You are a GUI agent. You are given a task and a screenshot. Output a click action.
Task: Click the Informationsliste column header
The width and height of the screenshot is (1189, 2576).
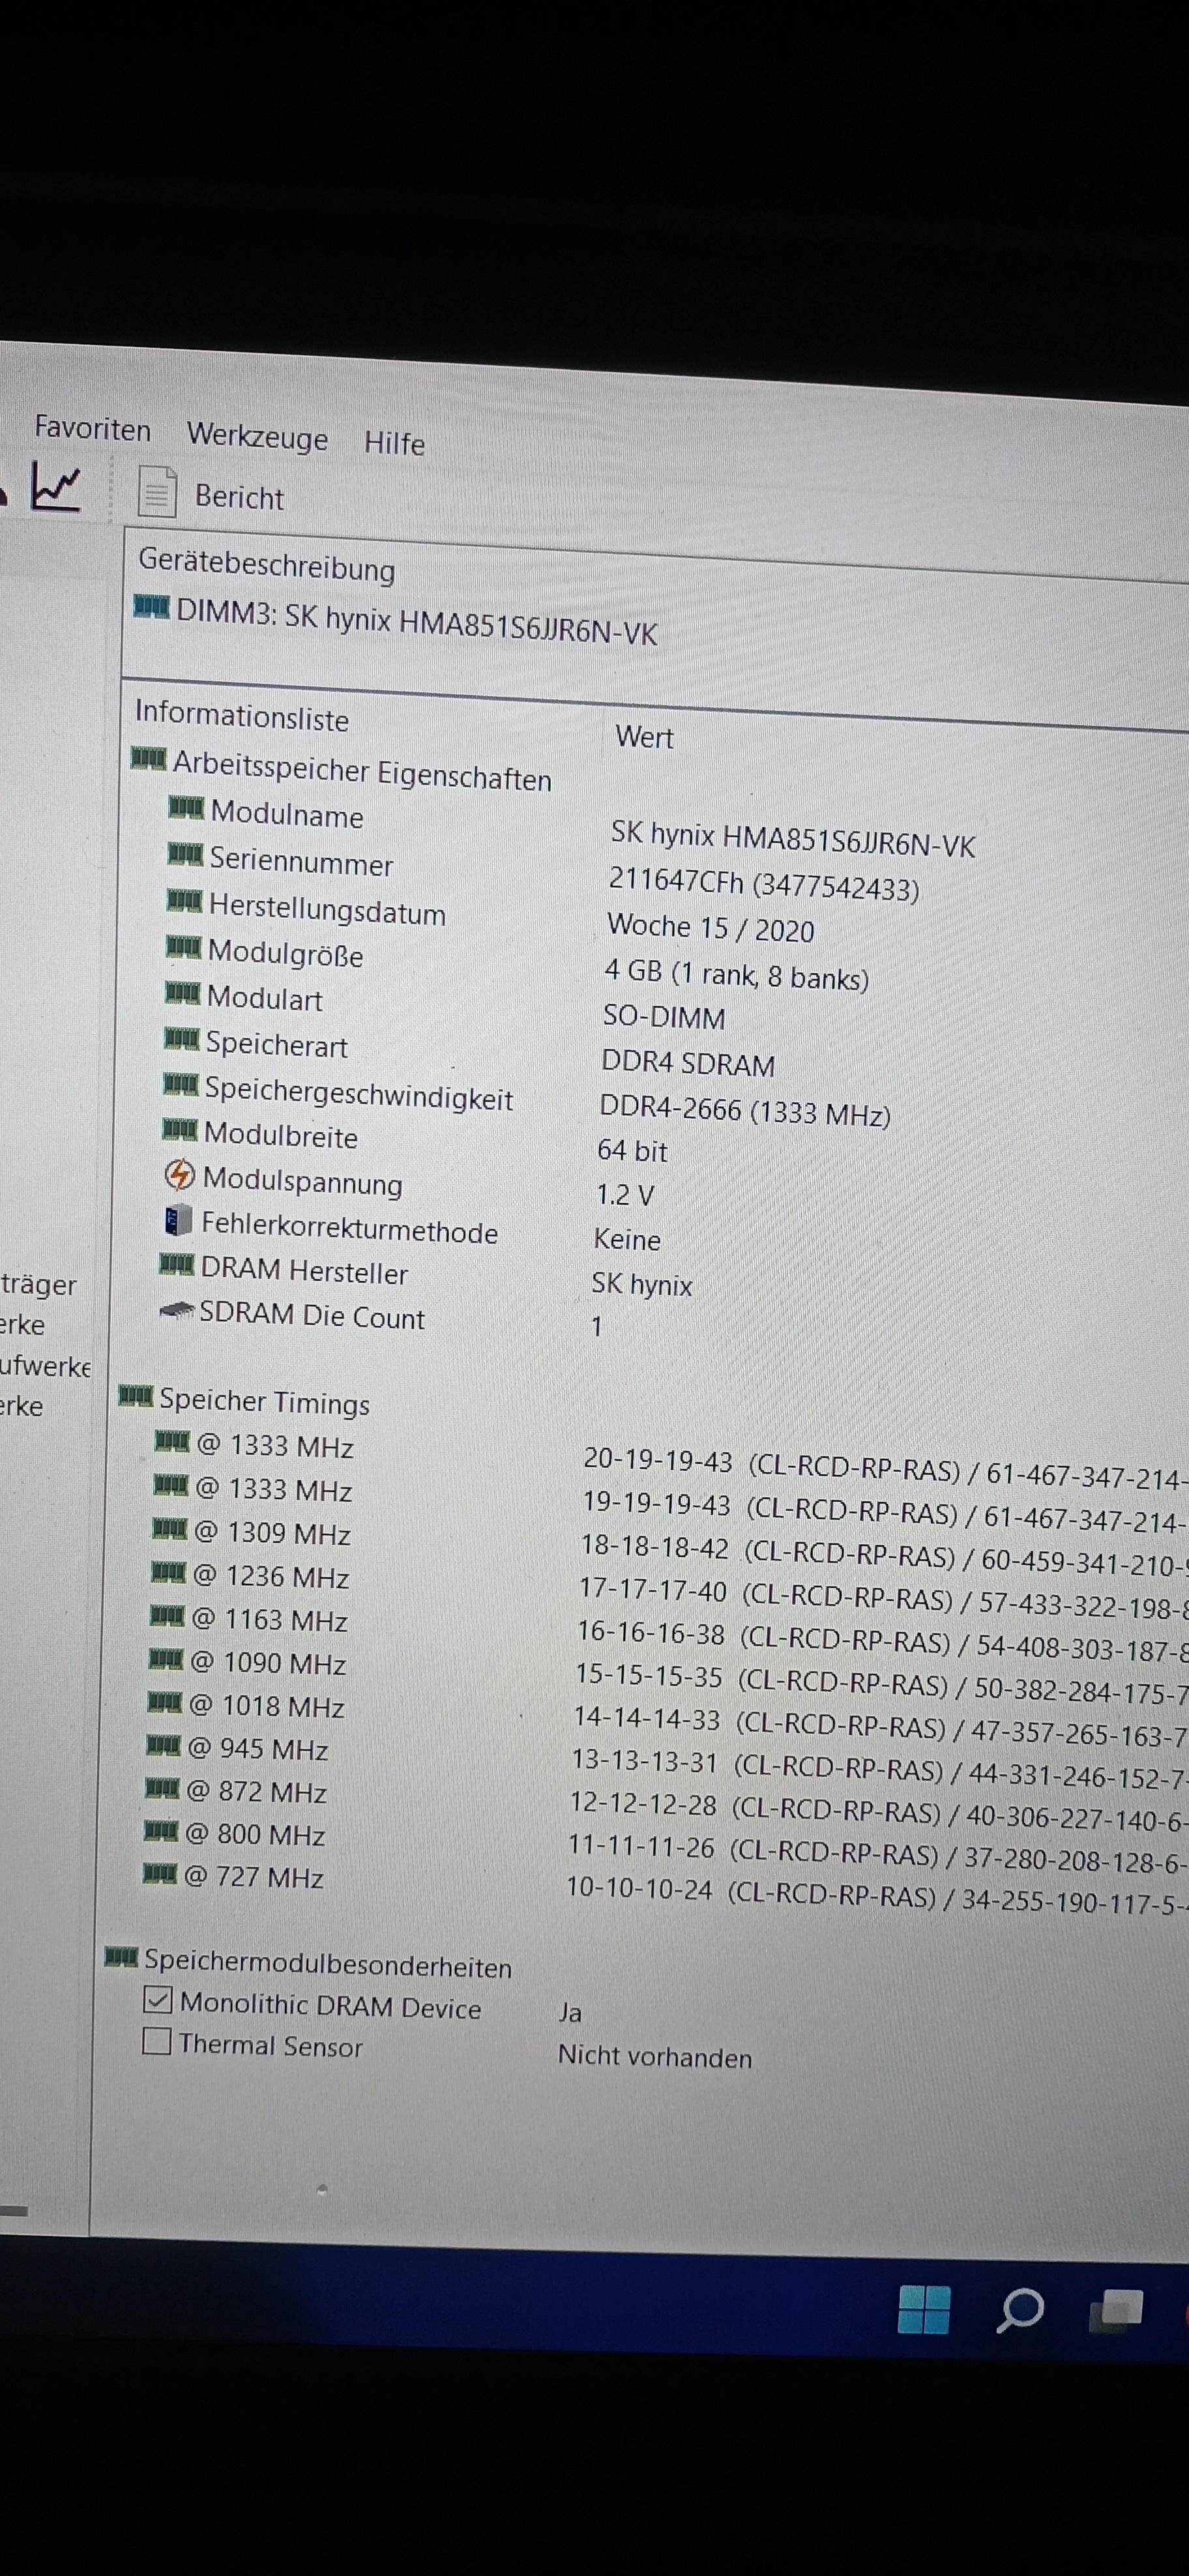click(x=242, y=716)
